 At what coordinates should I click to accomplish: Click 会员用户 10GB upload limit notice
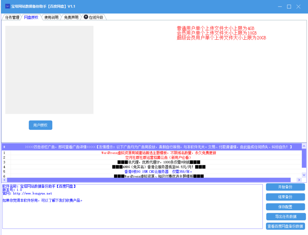[217, 33]
